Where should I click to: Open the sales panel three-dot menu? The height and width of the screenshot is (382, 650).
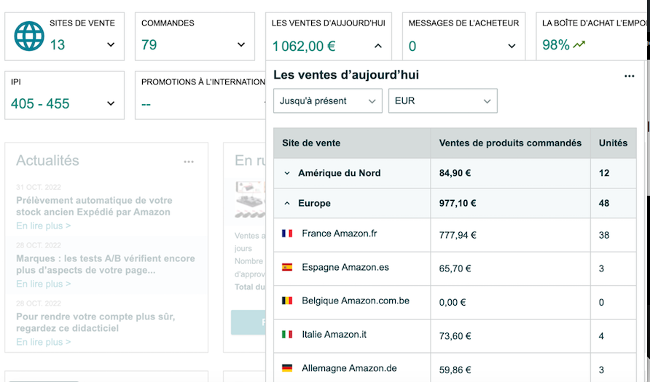[x=630, y=76]
